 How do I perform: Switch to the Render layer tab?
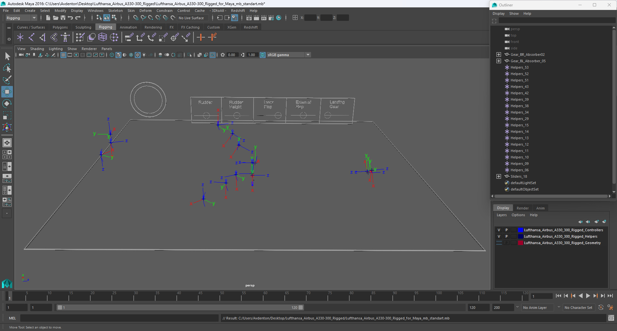click(523, 208)
